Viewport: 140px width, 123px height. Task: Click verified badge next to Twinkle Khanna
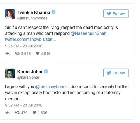click(x=53, y=12)
